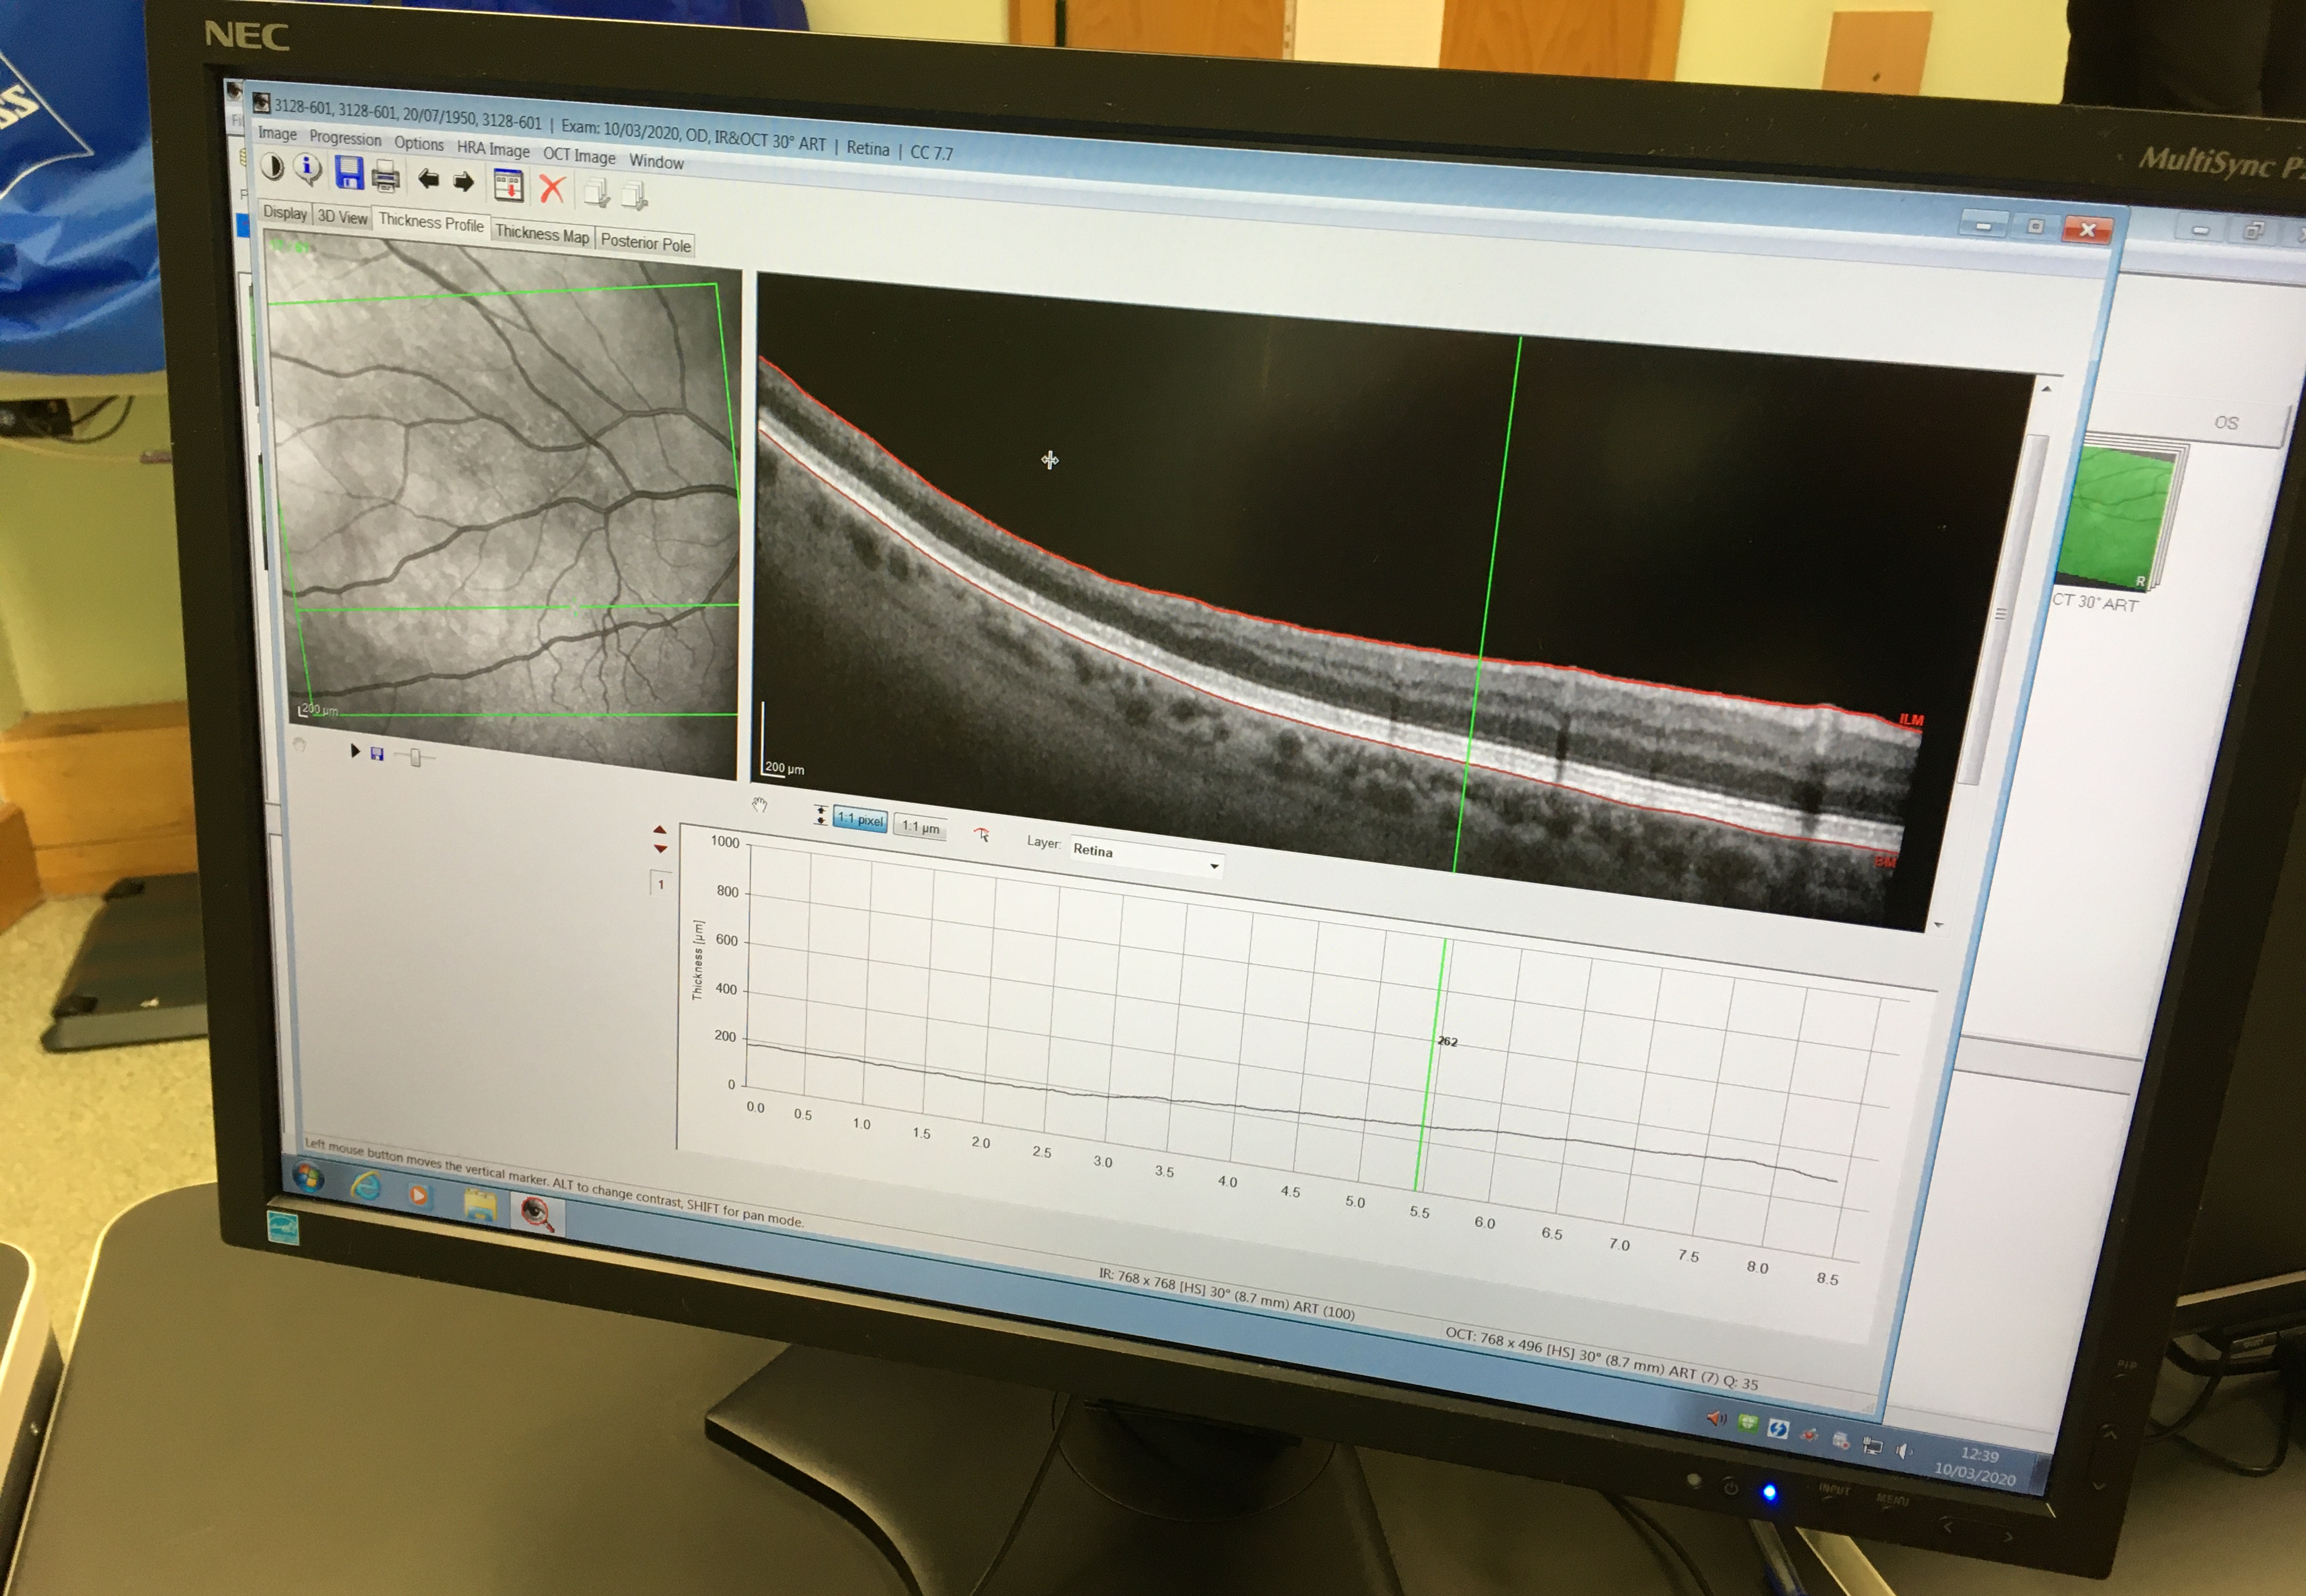This screenshot has width=2306, height=1596.
Task: Click the printer icon in the toolbar
Action: point(386,178)
